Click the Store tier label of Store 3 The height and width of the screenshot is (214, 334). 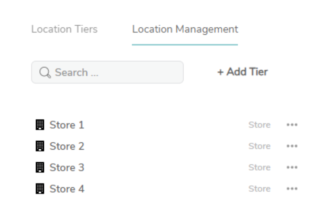[260, 167]
